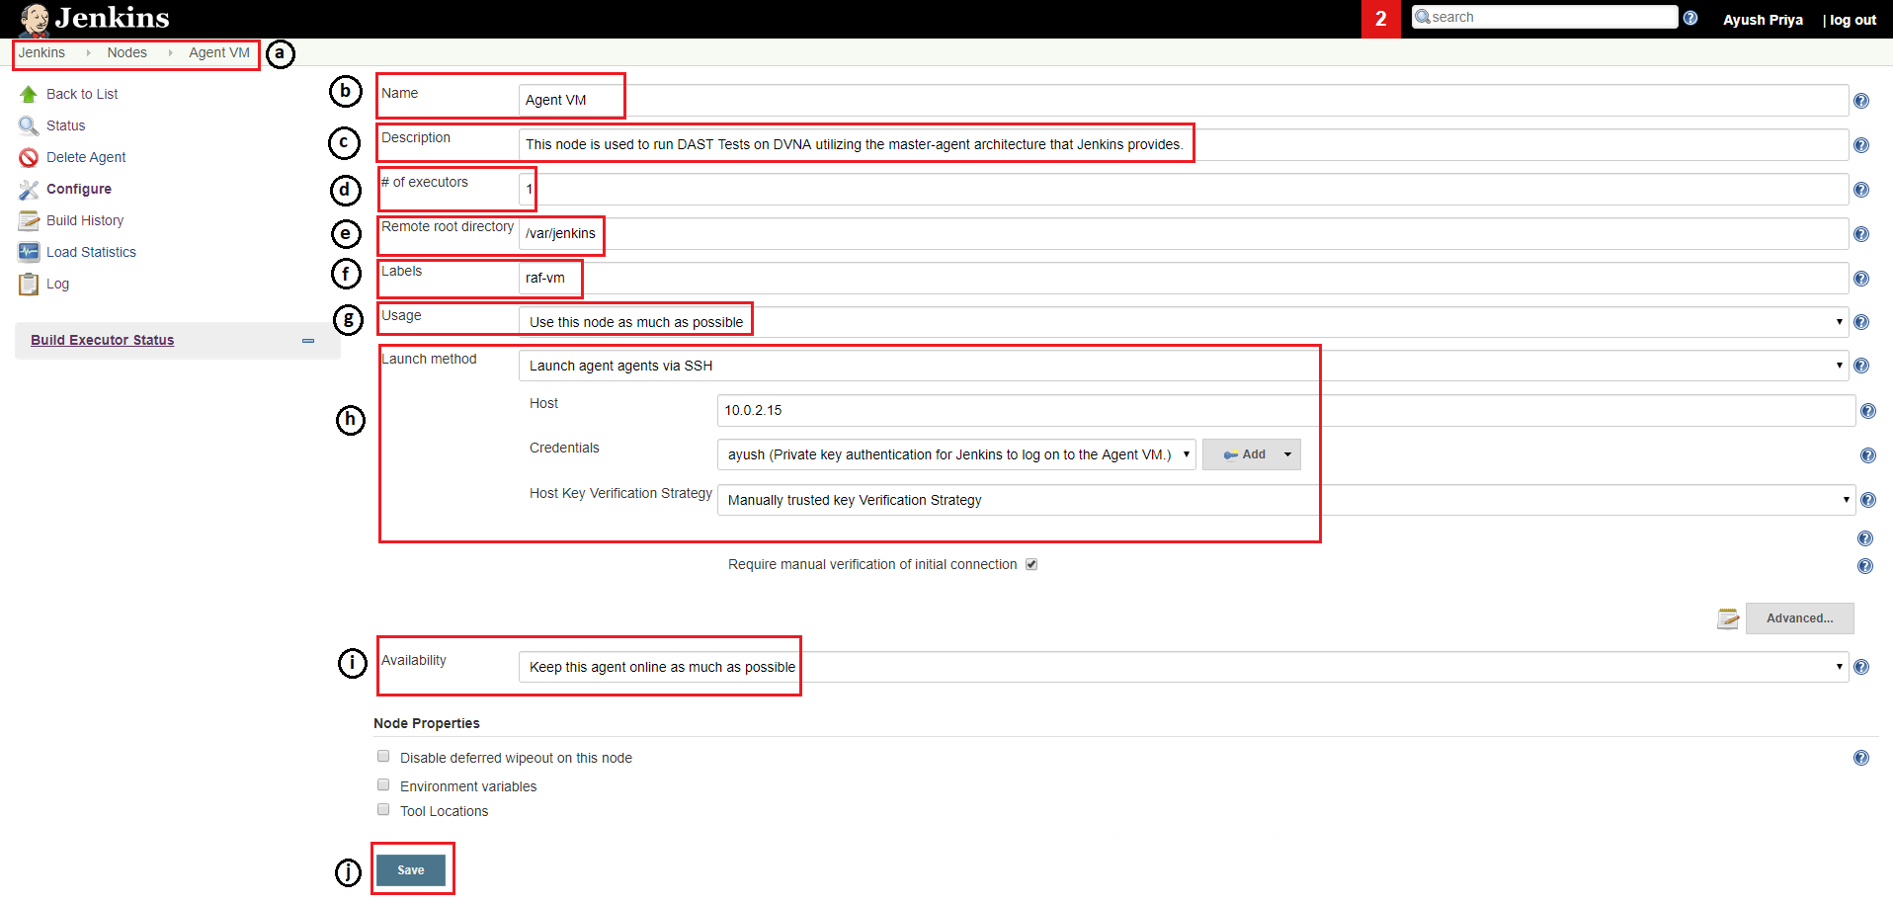Open Ayush Priya user profile
This screenshot has height=902, width=1893.
pos(1763,20)
